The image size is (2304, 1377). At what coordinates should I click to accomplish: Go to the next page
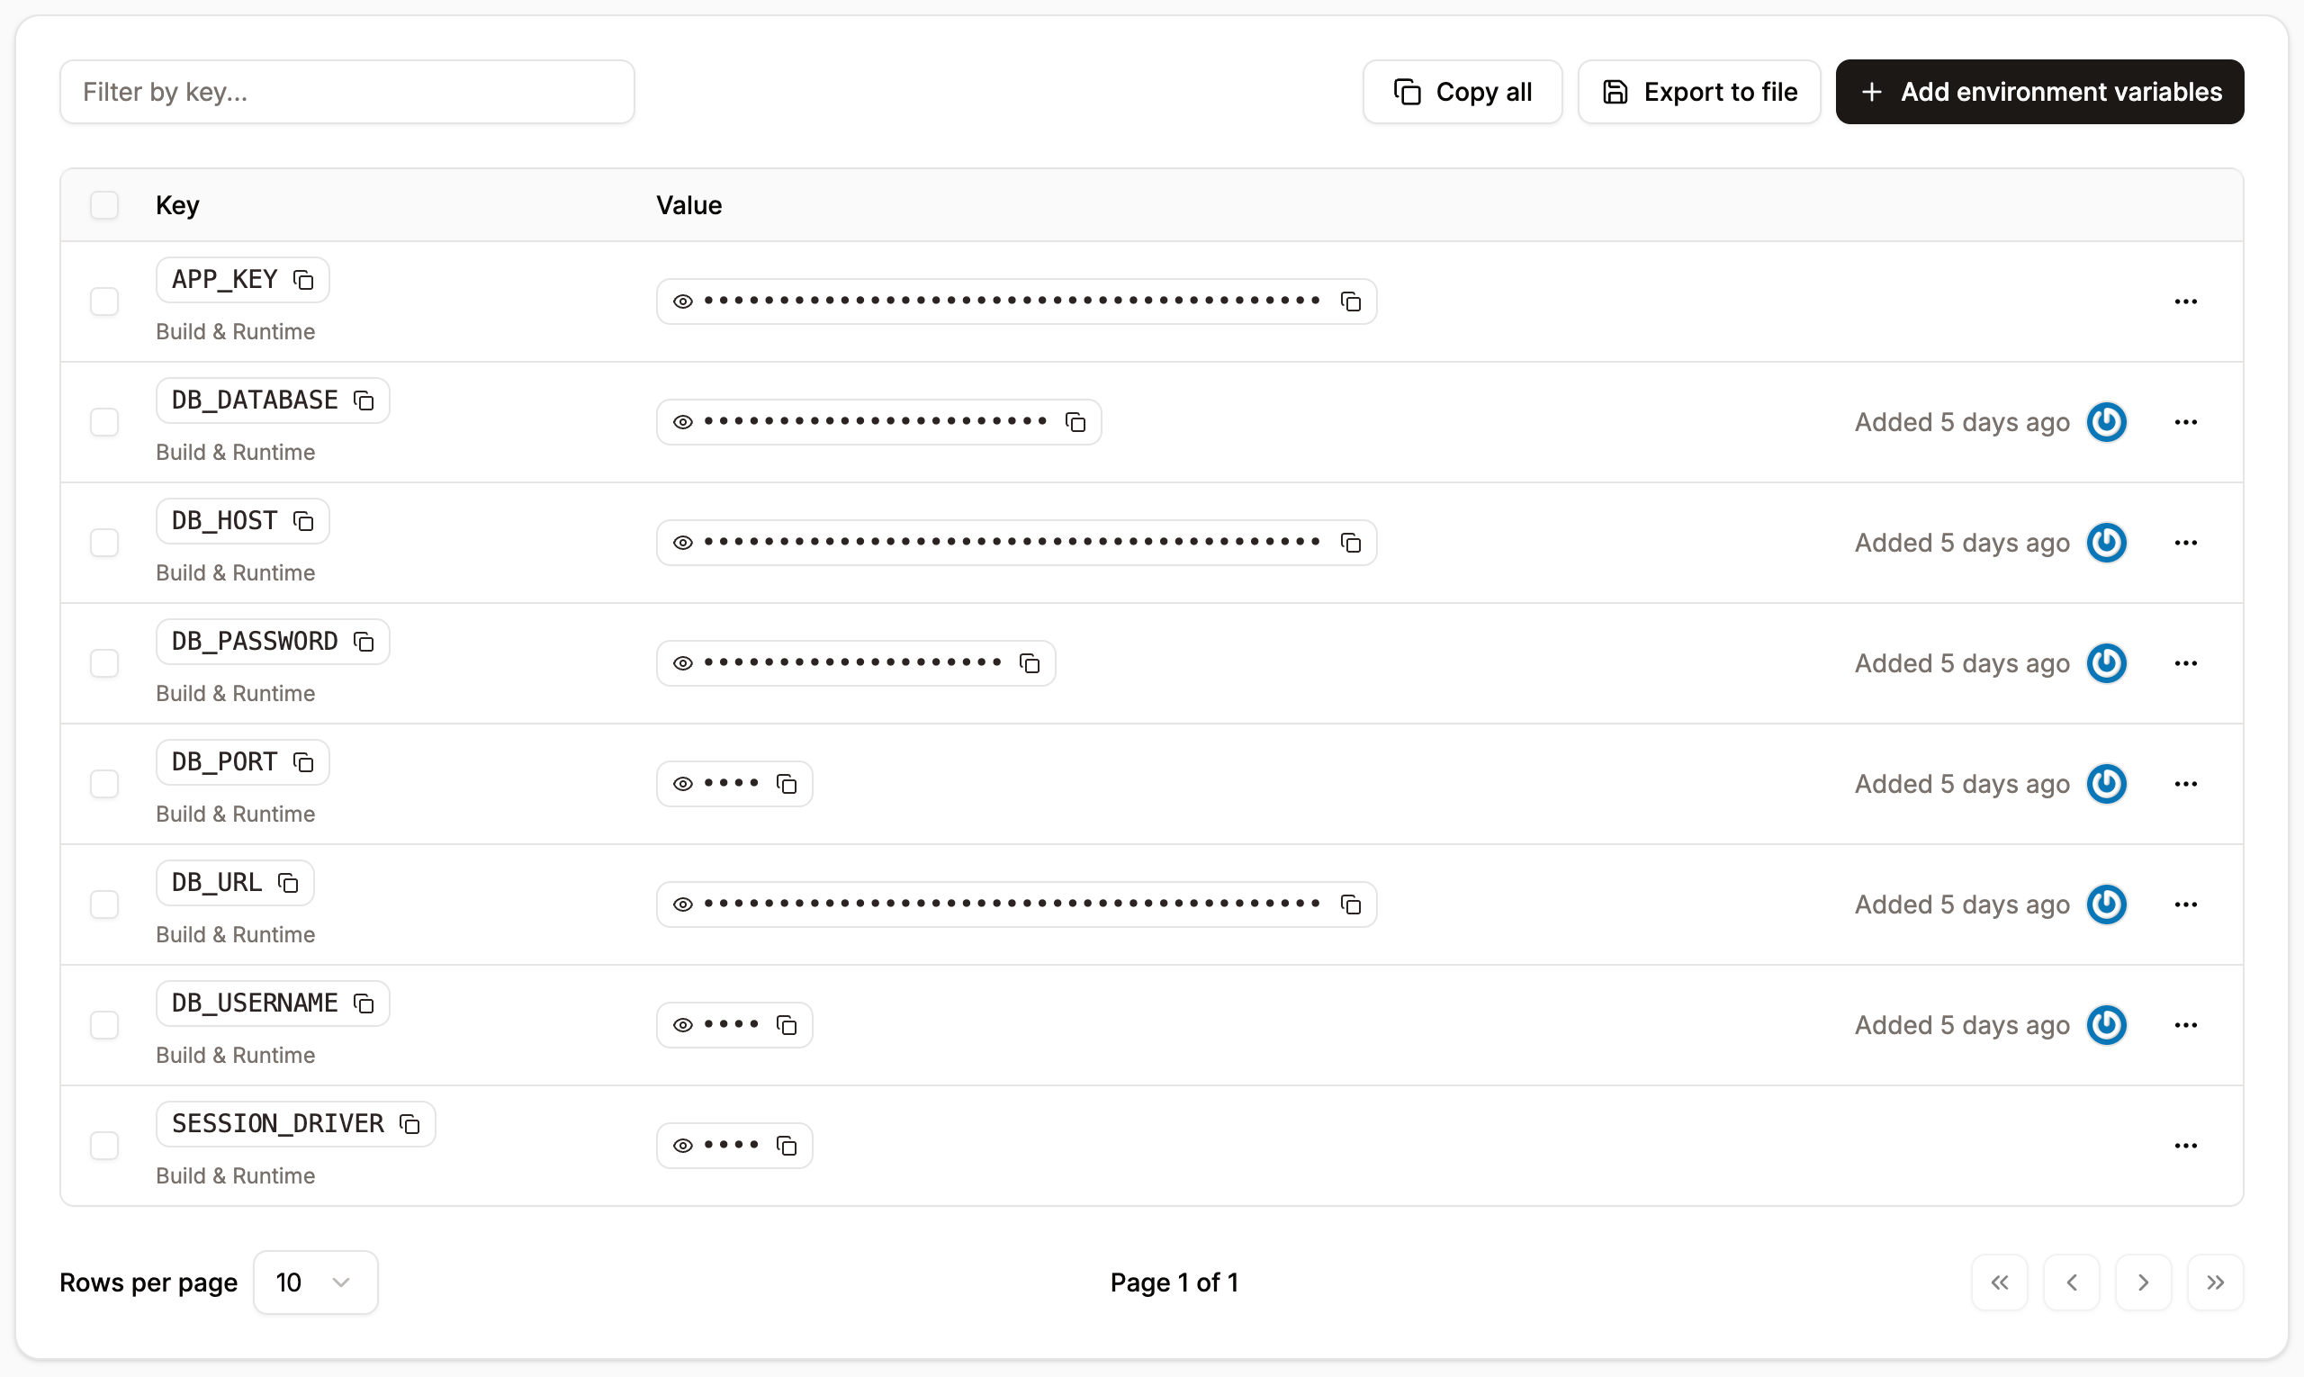pos(2144,1282)
